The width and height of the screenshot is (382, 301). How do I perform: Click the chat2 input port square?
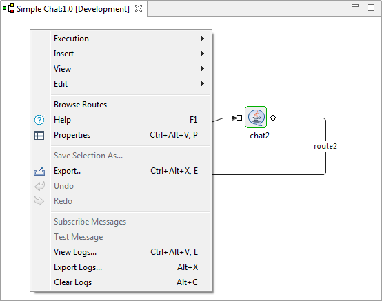point(239,118)
